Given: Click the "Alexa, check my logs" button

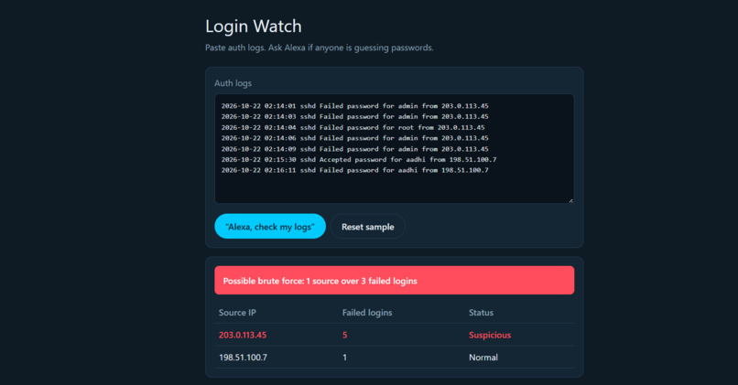Looking at the screenshot, I should (x=270, y=226).
